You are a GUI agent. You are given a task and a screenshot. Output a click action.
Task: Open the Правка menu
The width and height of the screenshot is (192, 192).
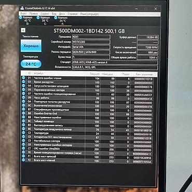[33, 13]
